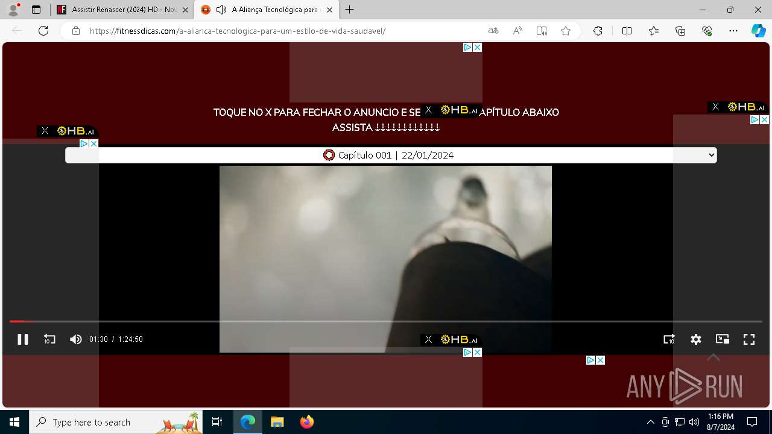
Task: Click the scroll-up chevron above watermark
Action: click(713, 357)
